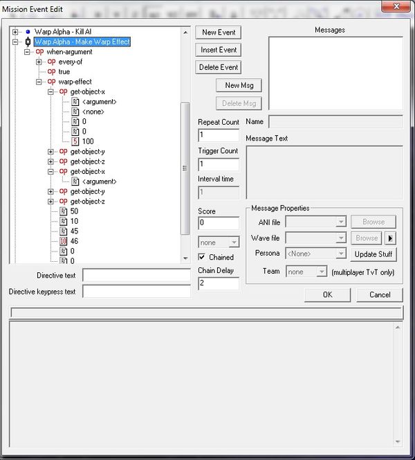
Task: Click the data icon beside <none>
Action: (x=75, y=112)
